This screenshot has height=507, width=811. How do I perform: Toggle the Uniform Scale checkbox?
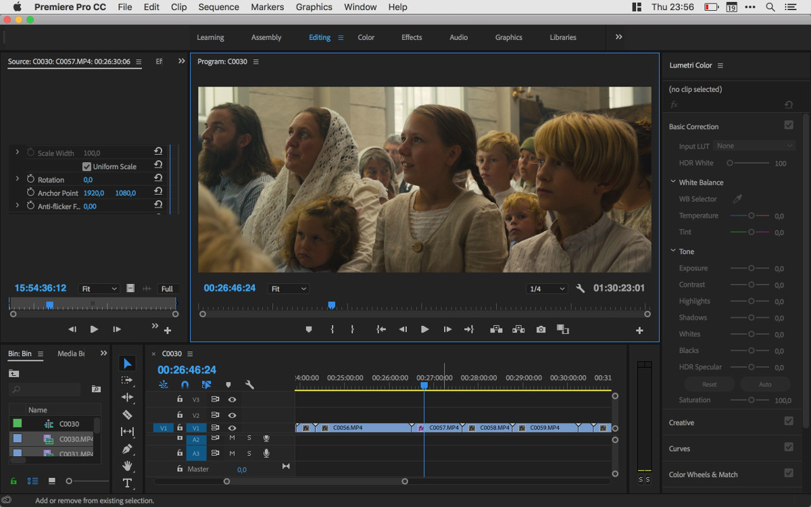(87, 166)
